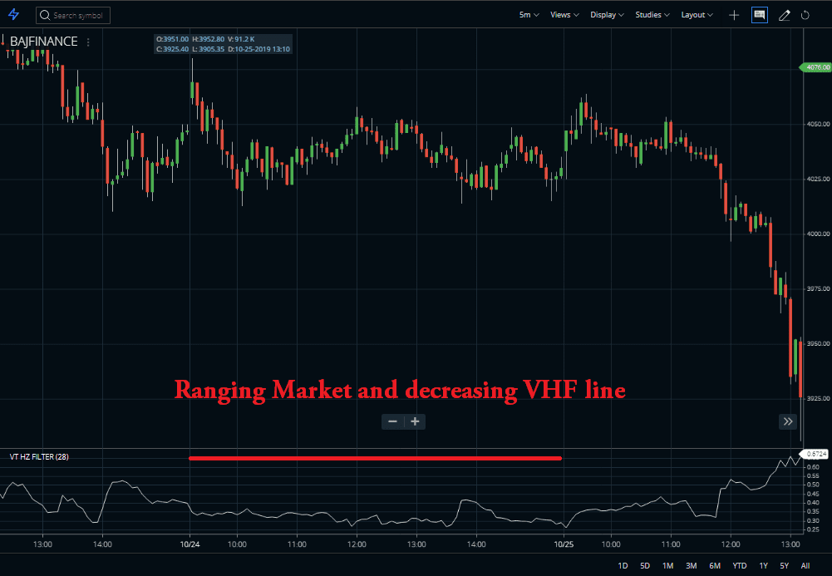Select the 3M range button
This screenshot has width=832, height=576.
coord(691,566)
